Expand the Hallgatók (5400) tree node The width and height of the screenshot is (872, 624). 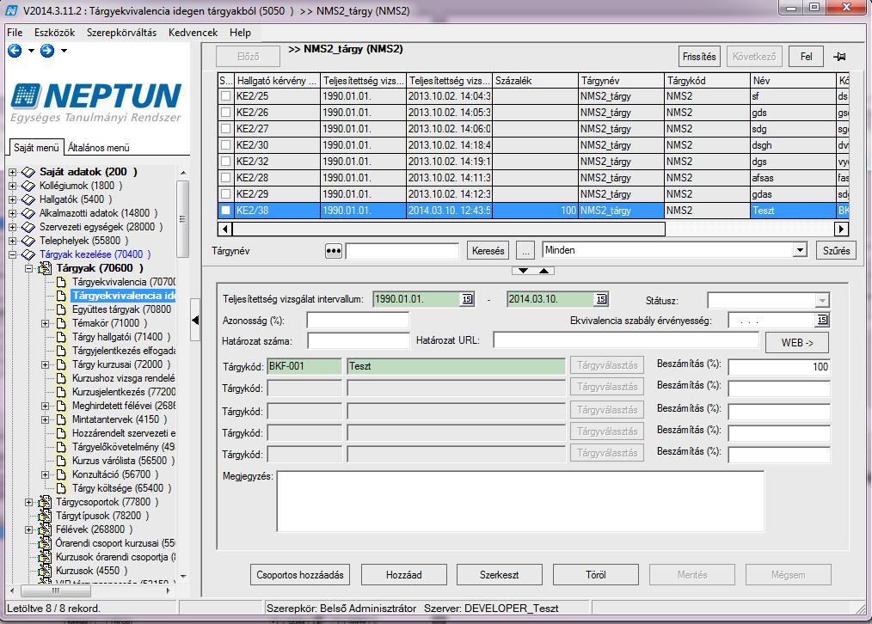pyautogui.click(x=12, y=199)
